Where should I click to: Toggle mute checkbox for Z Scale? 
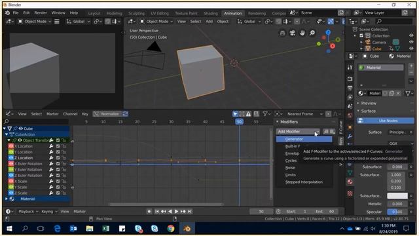click(x=58, y=193)
